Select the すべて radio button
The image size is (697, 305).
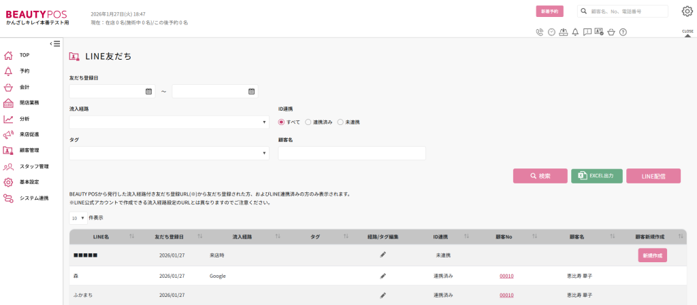click(x=282, y=122)
